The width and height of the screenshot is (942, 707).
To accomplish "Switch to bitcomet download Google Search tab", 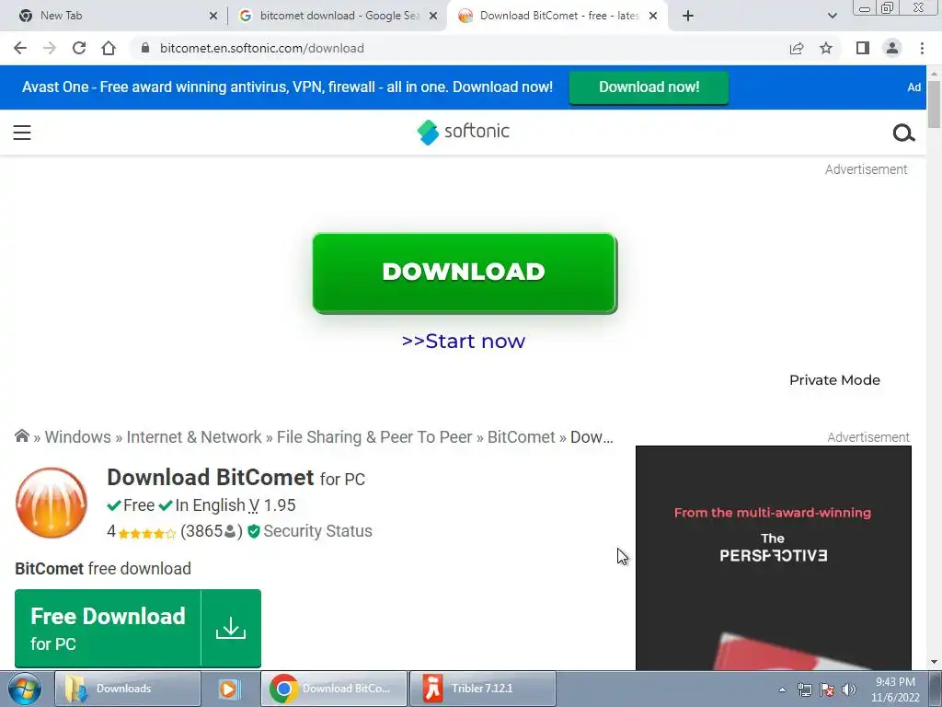I will (x=337, y=16).
